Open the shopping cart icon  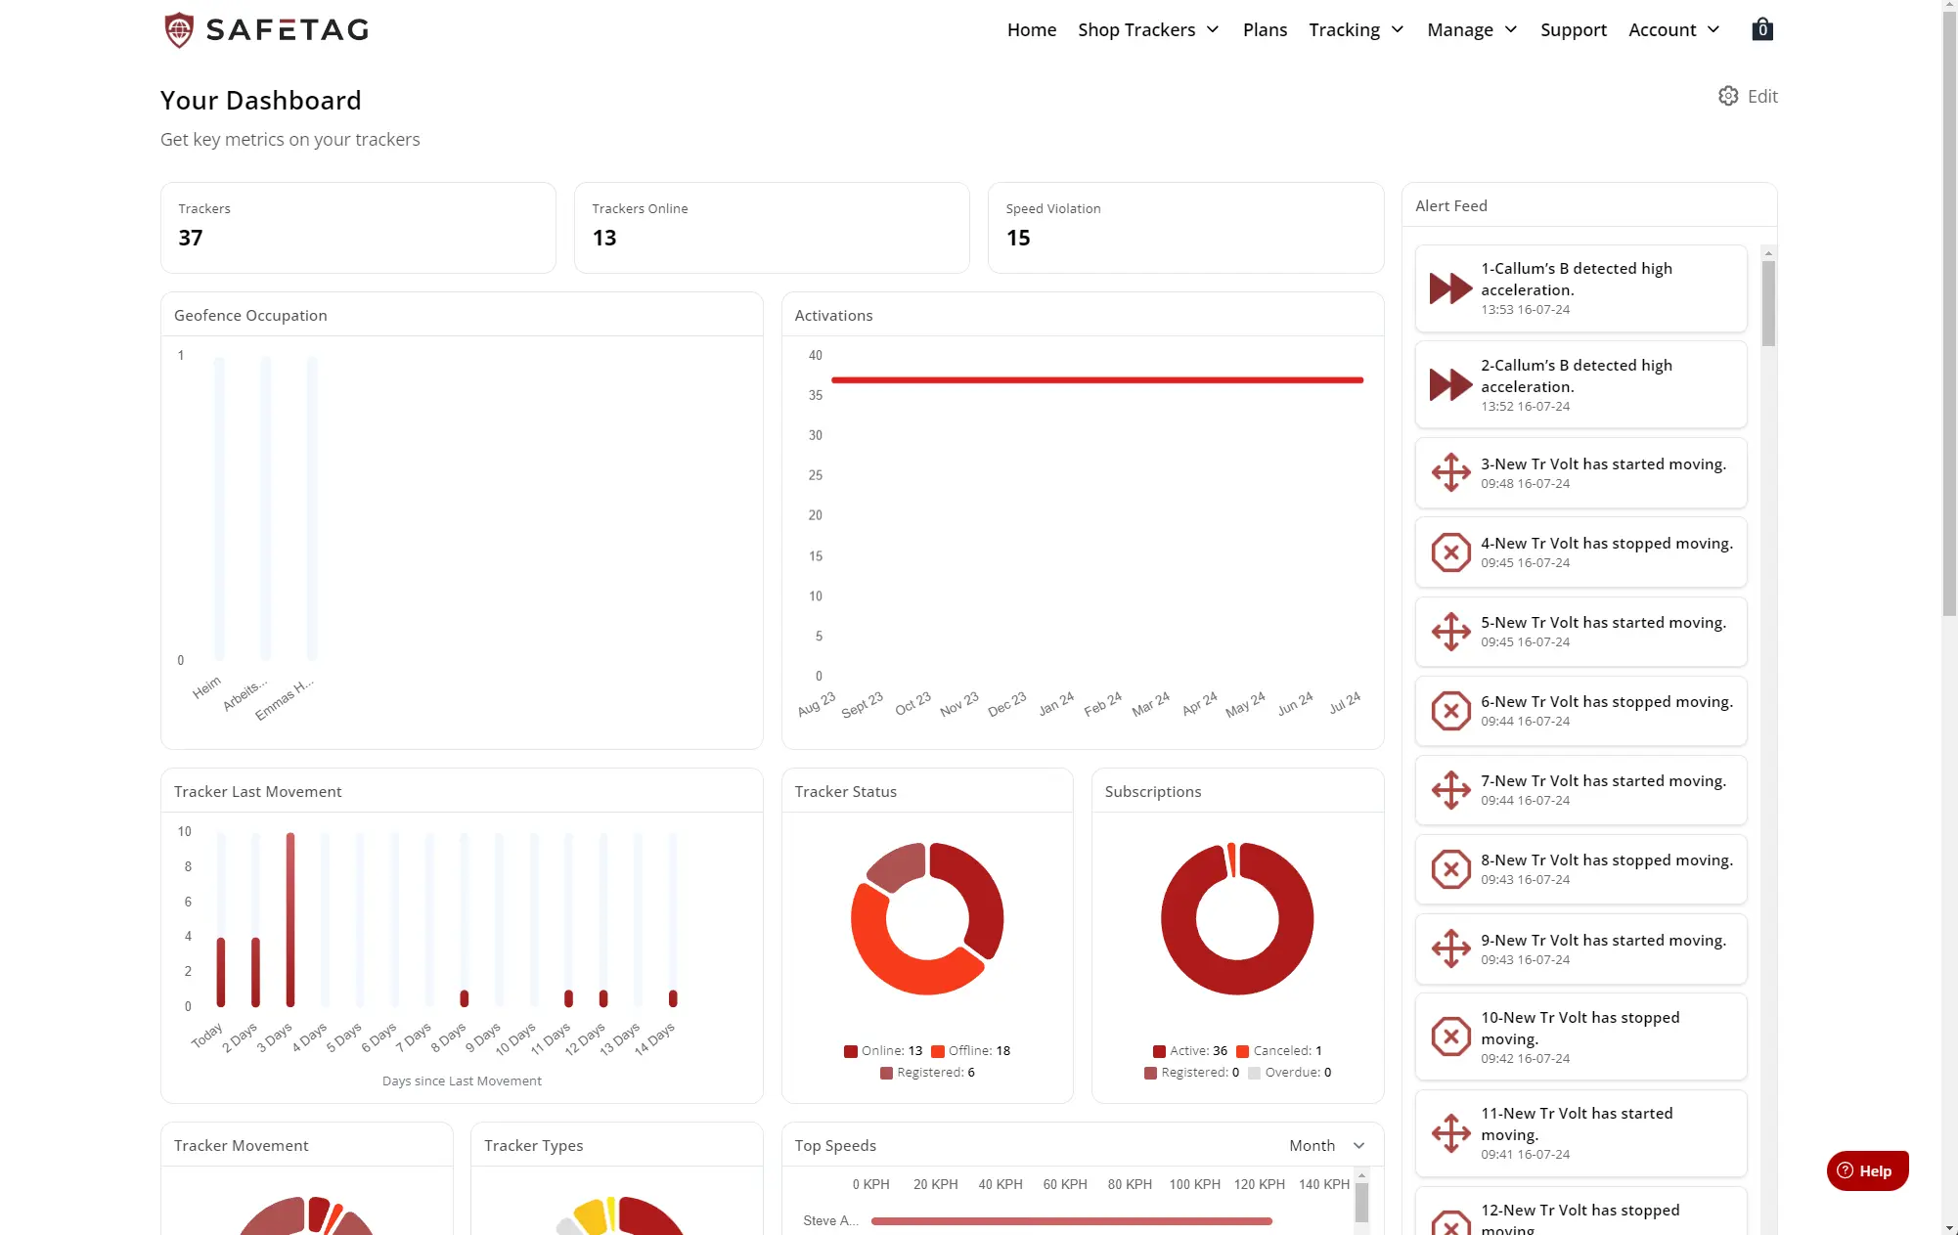coord(1761,28)
